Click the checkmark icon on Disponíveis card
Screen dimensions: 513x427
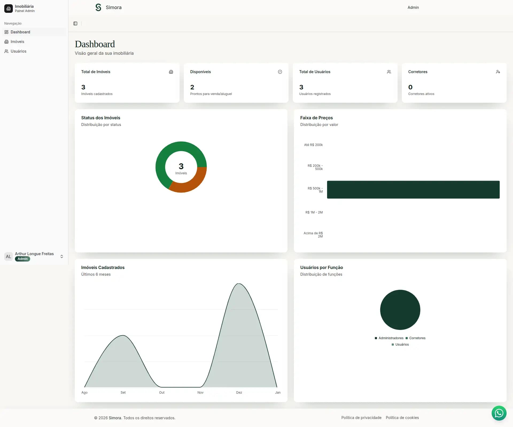[x=280, y=72]
